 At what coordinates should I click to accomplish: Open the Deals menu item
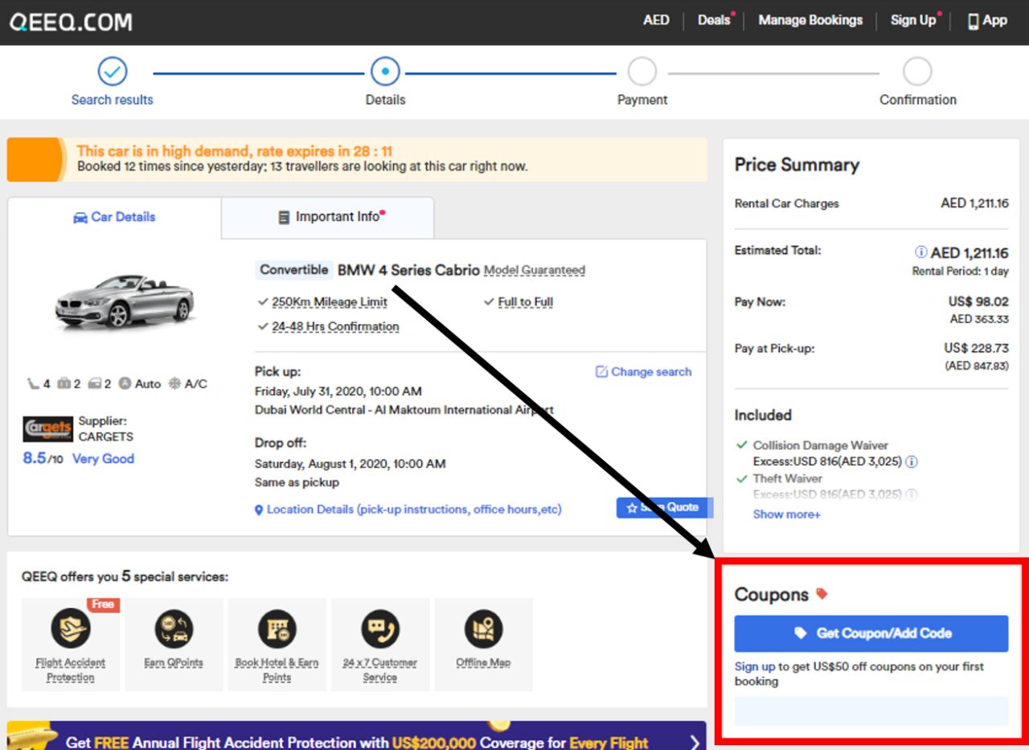coord(715,21)
